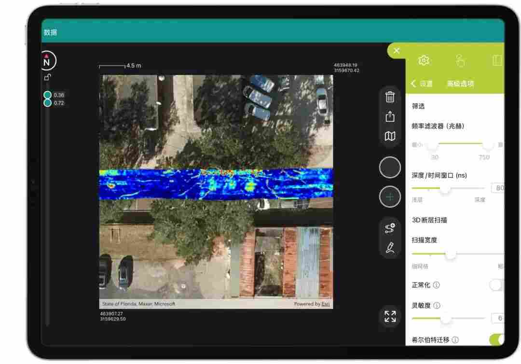Screen dimensions: 521x364
Task: Click the upper depth slice handle 0.36
Action: 48,95
